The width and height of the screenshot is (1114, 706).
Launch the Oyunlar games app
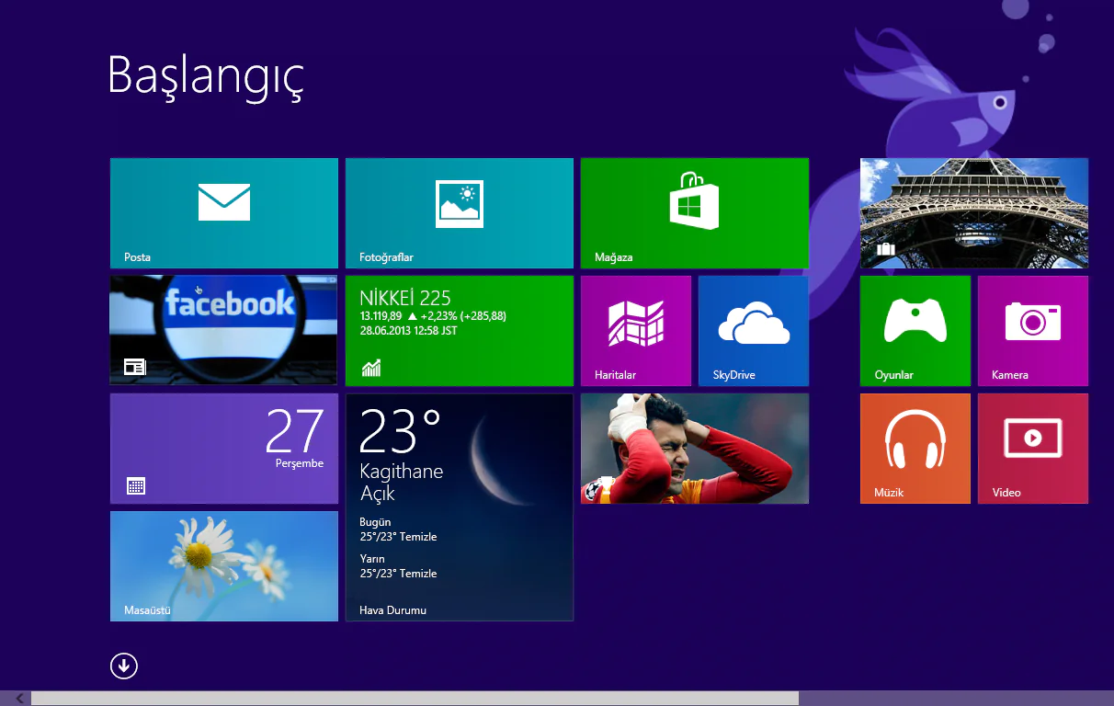pos(915,330)
